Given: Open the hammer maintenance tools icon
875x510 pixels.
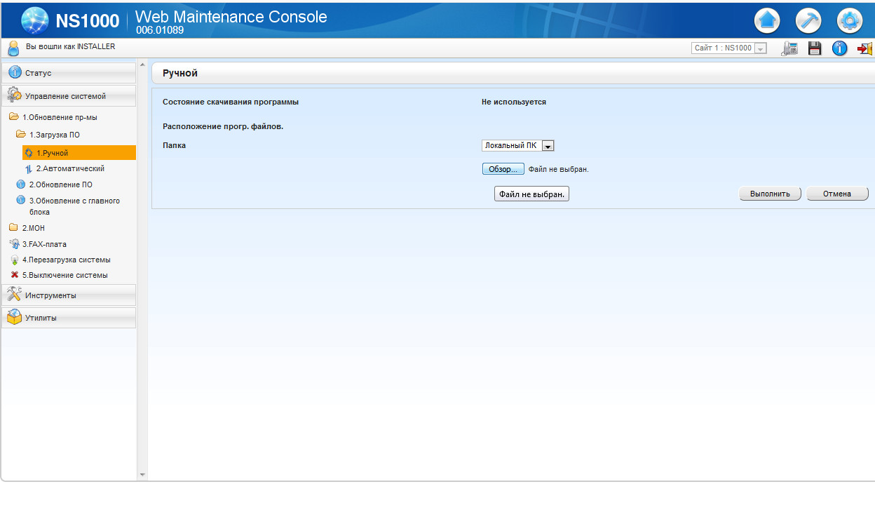Looking at the screenshot, I should (809, 20).
